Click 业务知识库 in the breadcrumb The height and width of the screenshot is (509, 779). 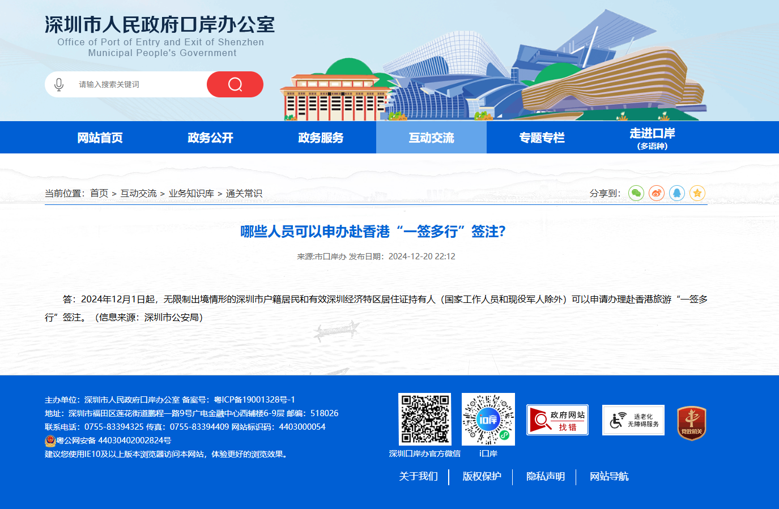coord(191,193)
